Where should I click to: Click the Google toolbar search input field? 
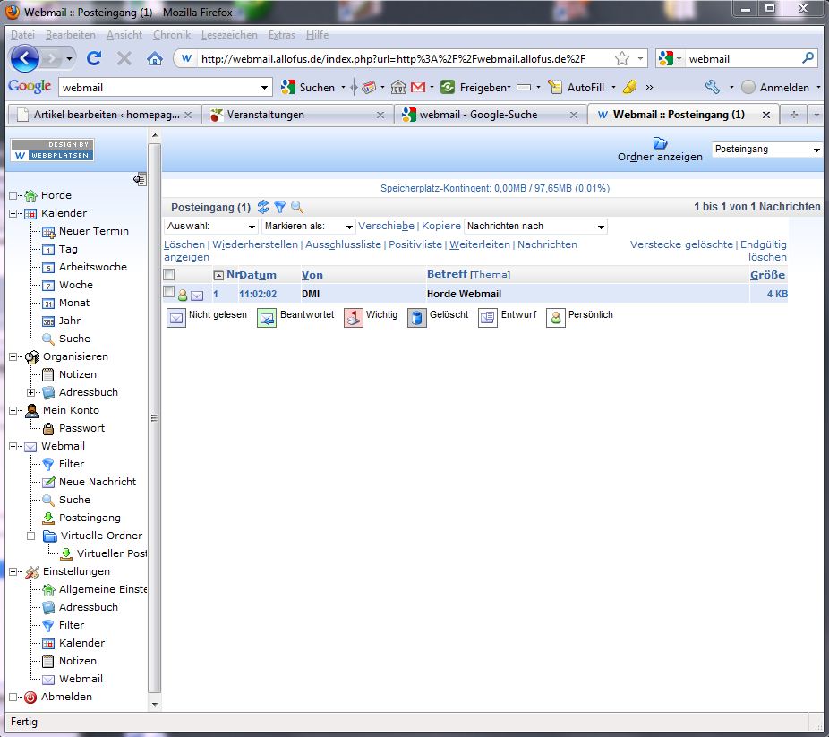tap(166, 87)
